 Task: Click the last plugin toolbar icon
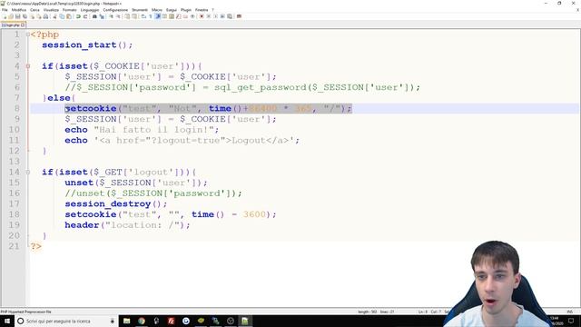(239, 16)
